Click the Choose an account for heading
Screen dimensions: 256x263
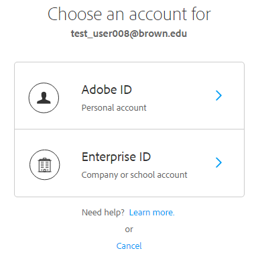click(129, 14)
